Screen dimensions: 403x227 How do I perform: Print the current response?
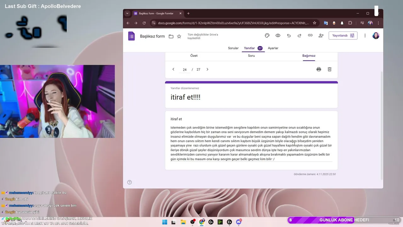[x=319, y=69]
